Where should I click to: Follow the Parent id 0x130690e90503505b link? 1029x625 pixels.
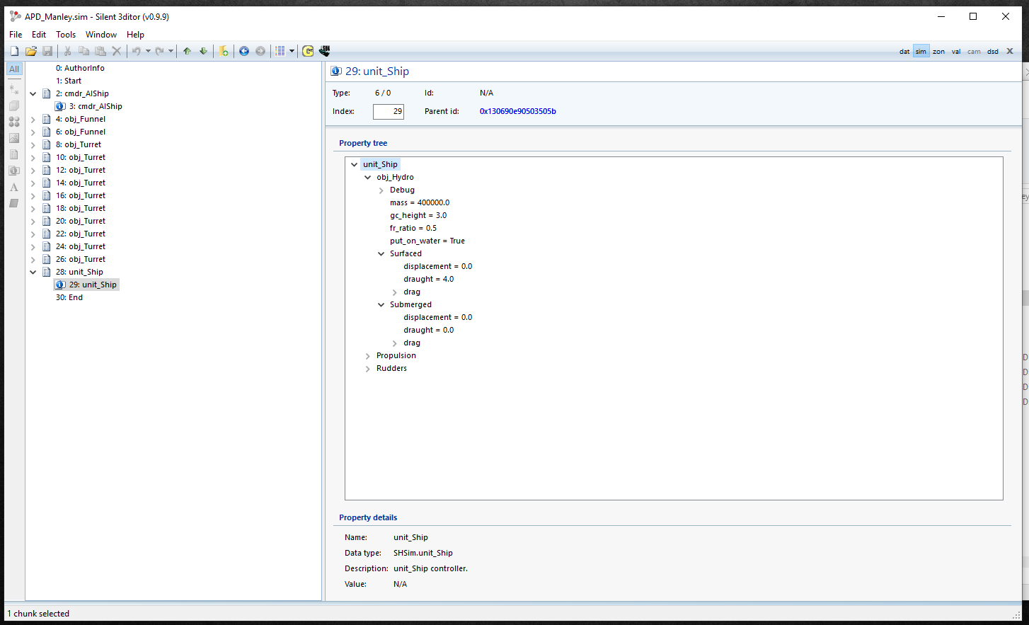tap(518, 111)
